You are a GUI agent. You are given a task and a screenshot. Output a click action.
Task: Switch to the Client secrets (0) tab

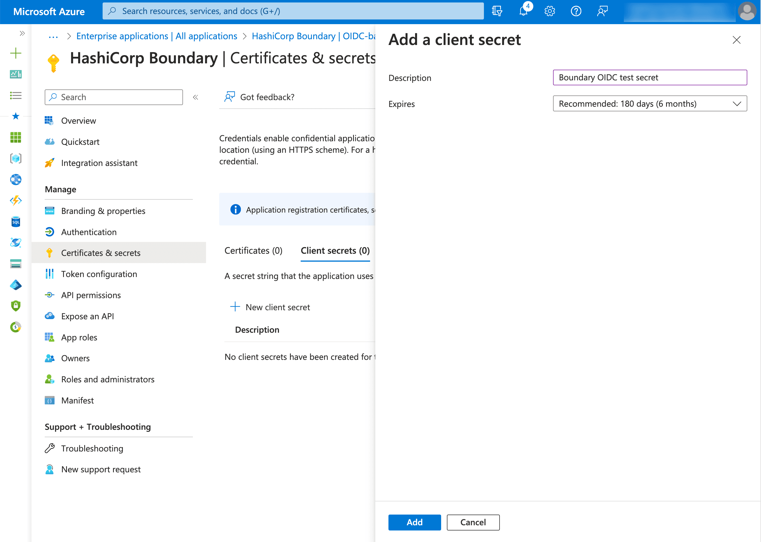pyautogui.click(x=335, y=251)
